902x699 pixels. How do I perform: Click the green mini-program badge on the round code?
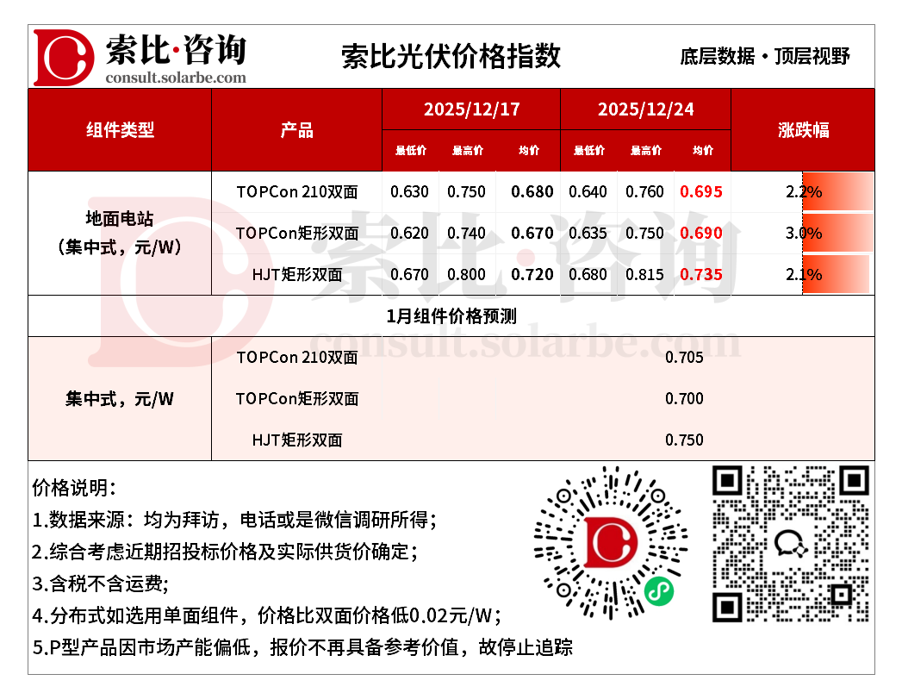point(659,590)
